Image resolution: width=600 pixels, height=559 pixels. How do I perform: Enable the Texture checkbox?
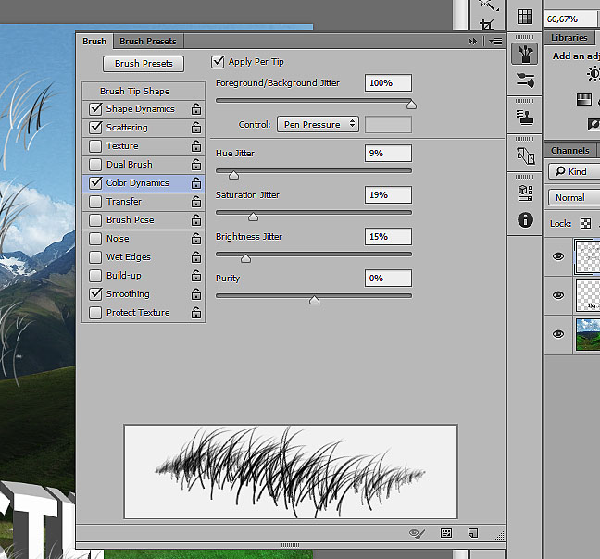tap(95, 146)
